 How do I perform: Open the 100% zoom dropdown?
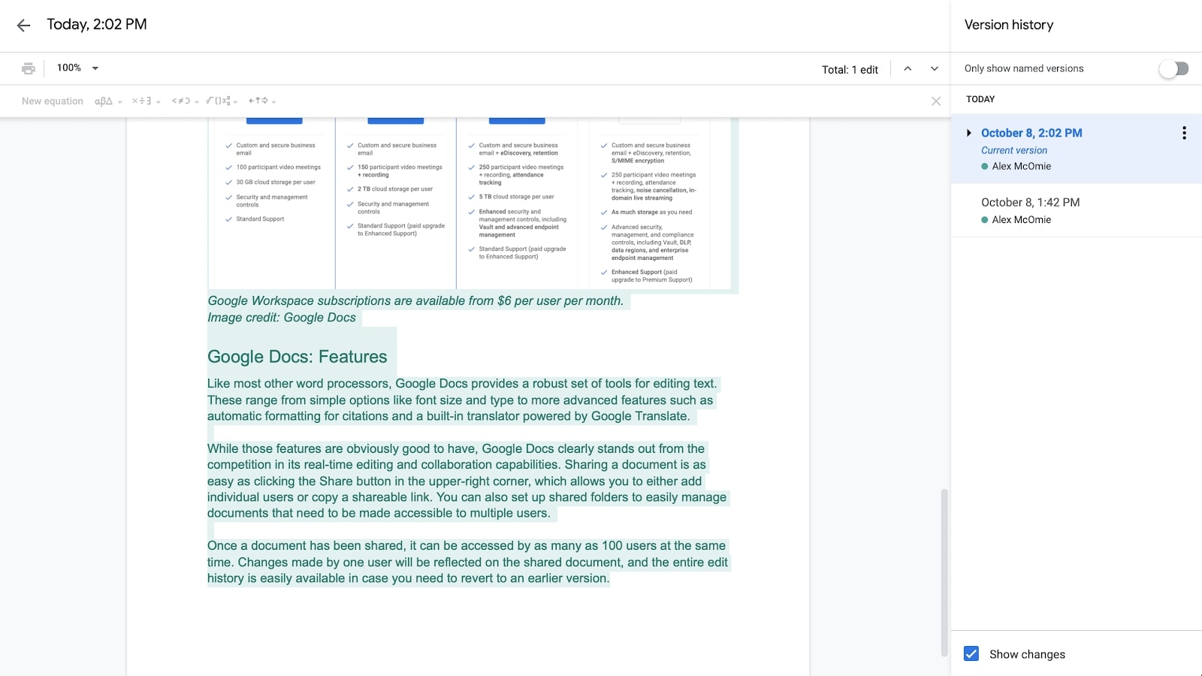point(77,68)
